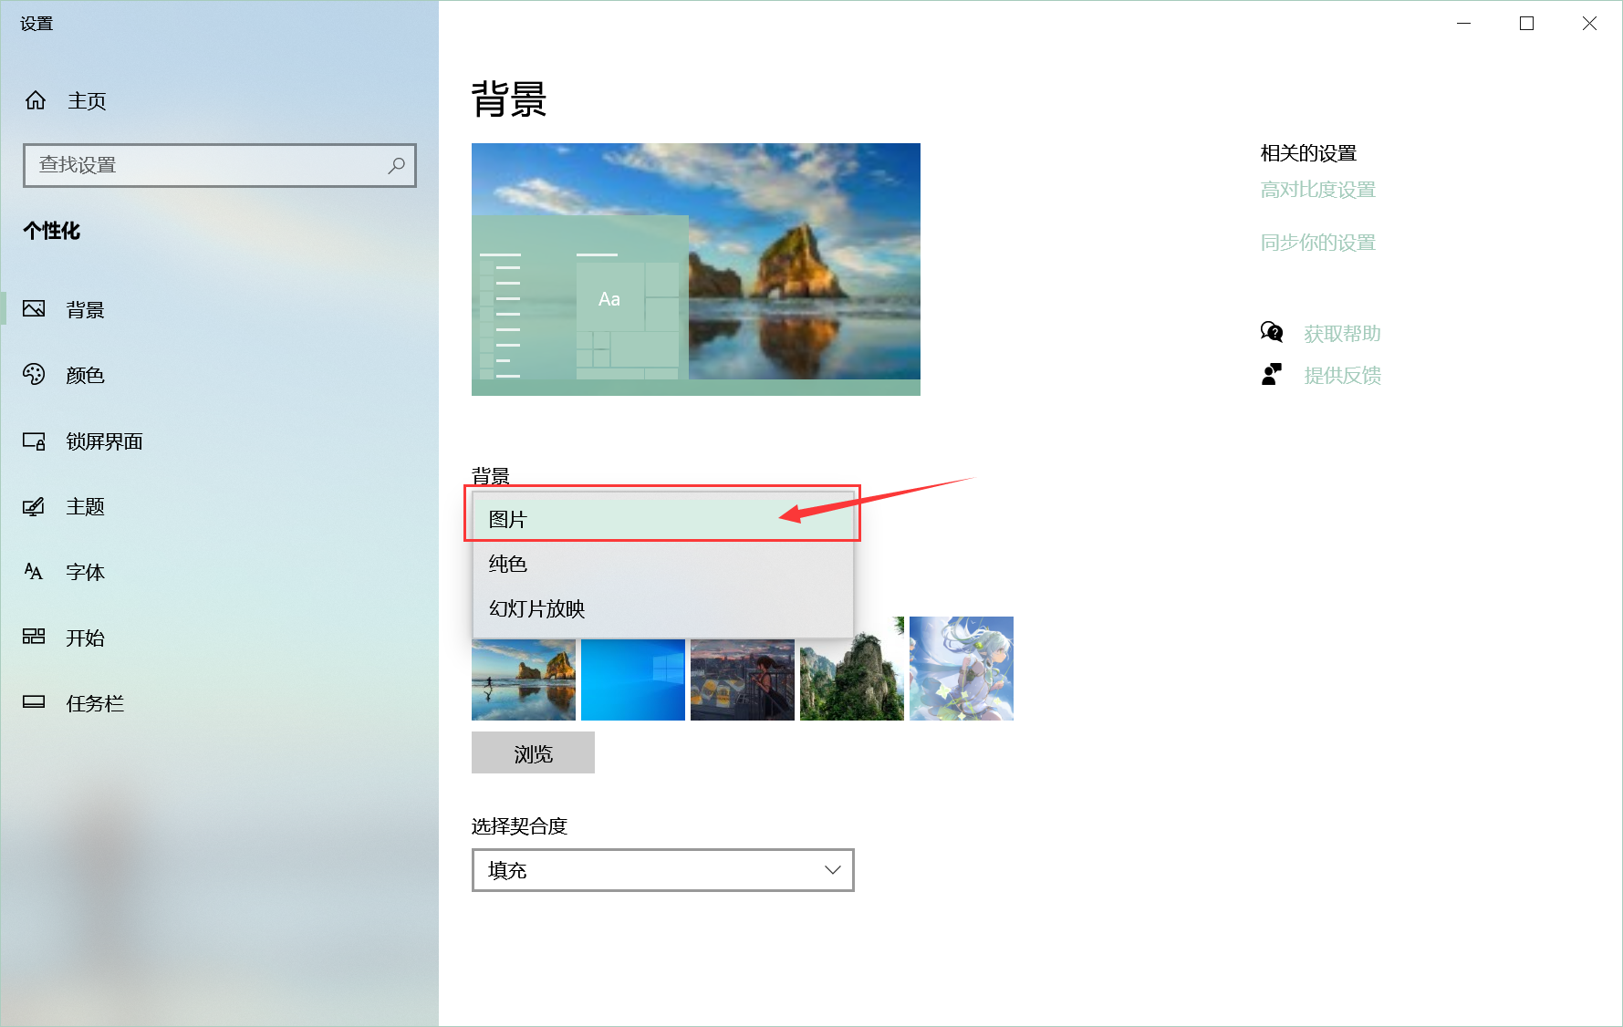Screen dimensions: 1623x1027
Task: Open the 高对比度设置 link
Action: click(x=1317, y=190)
